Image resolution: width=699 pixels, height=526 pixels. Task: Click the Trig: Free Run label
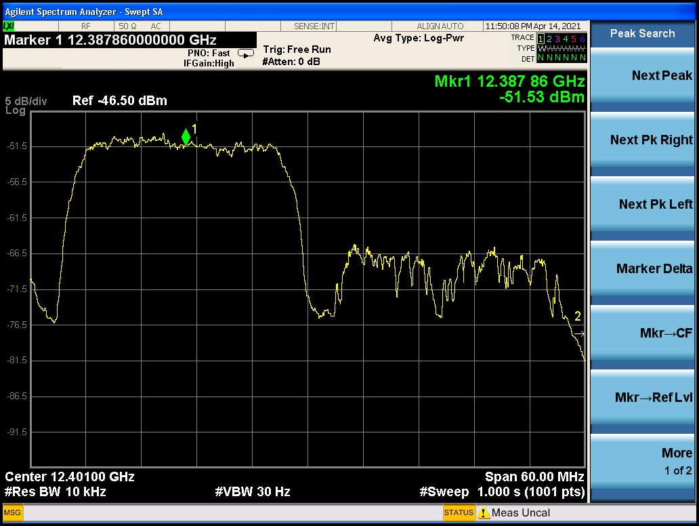tap(297, 49)
